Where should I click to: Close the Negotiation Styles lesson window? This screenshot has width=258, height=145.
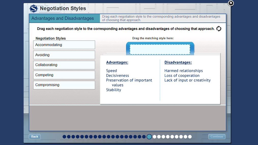coord(231,3)
